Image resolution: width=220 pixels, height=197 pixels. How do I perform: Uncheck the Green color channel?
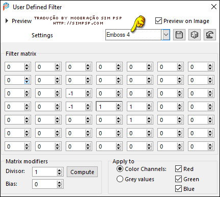pos(178,179)
